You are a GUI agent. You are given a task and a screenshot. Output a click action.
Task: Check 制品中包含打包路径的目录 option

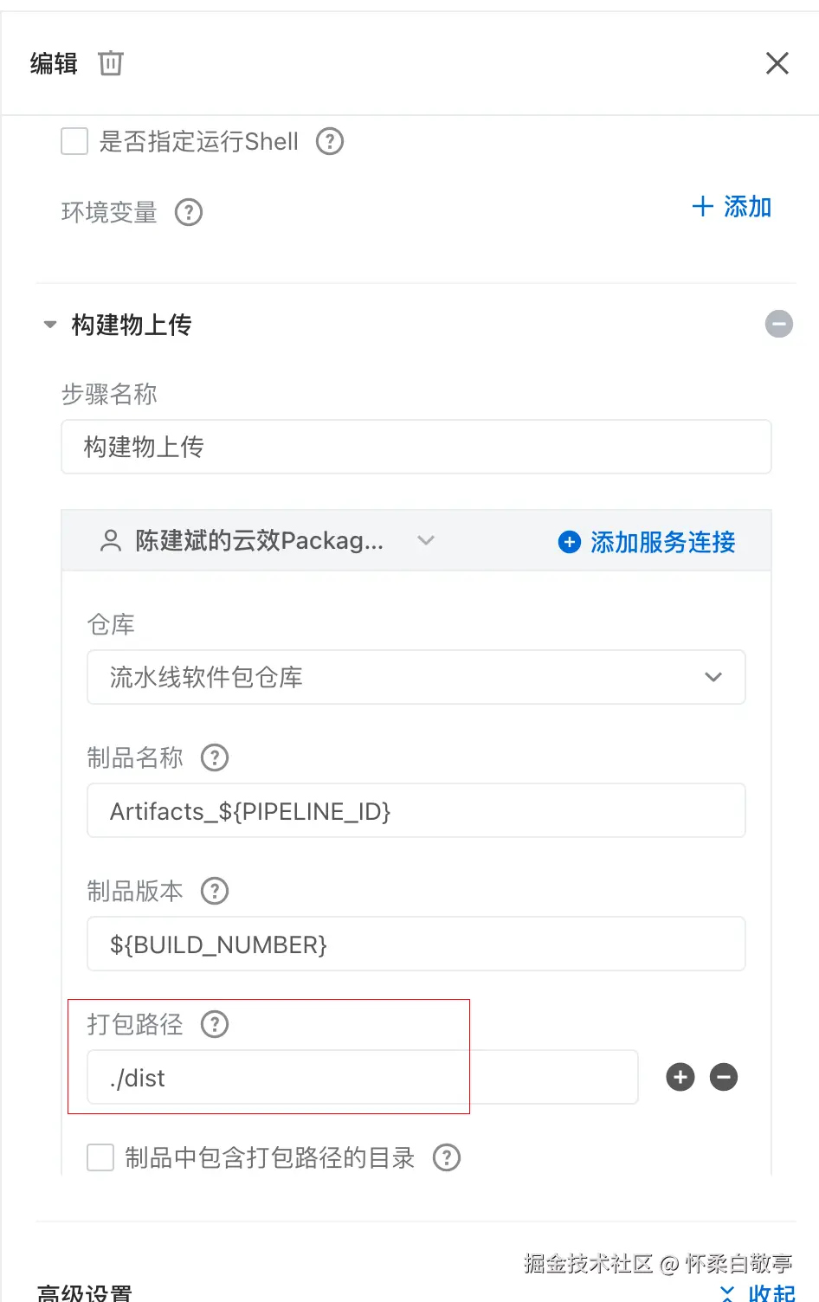100,1157
